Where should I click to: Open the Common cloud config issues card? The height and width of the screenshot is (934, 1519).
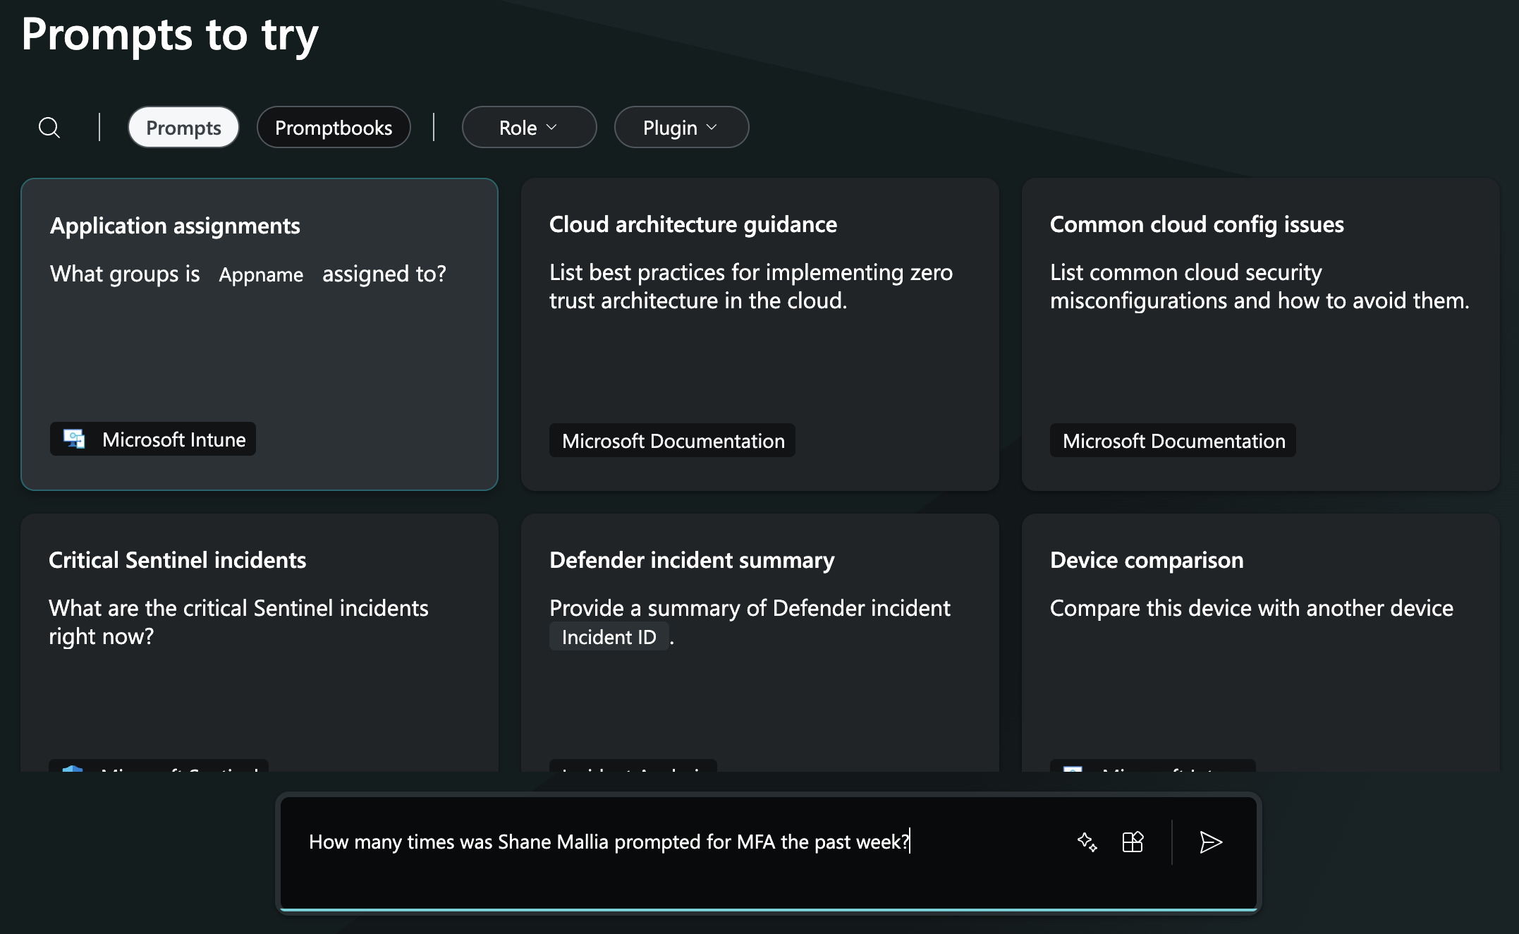pyautogui.click(x=1260, y=334)
